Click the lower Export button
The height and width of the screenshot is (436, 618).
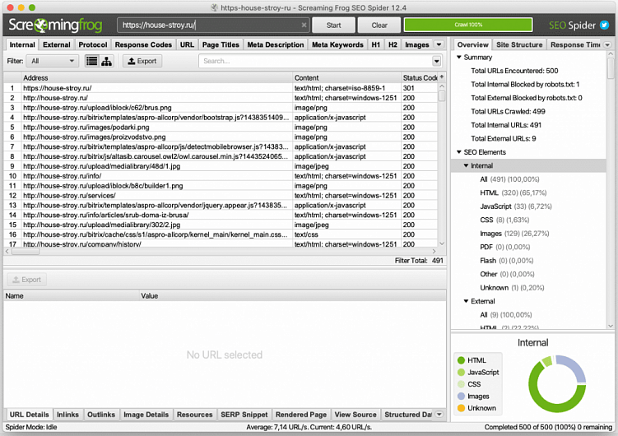point(27,280)
